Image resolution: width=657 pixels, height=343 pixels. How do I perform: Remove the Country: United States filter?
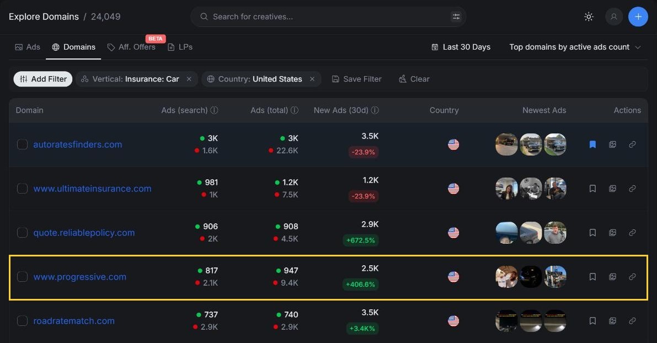[312, 79]
